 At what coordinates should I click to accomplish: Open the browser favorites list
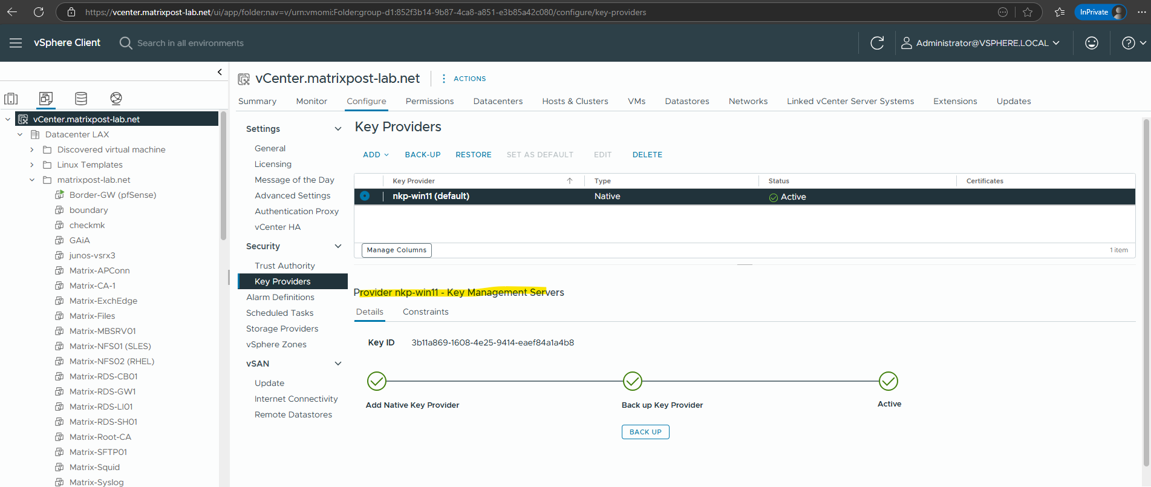click(1060, 12)
